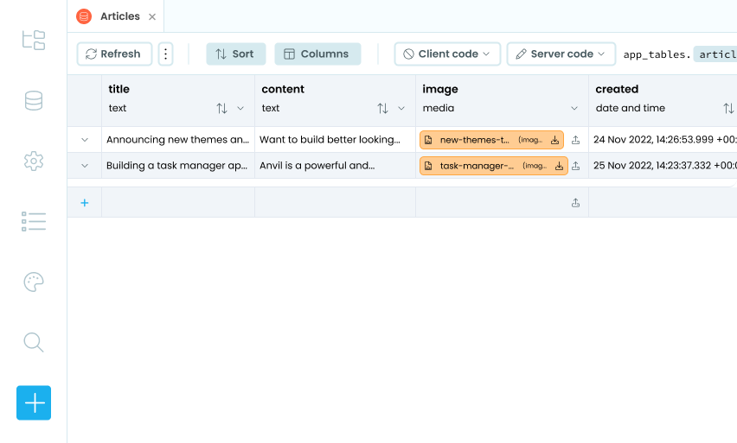Screen dimensions: 737x443
Task: Open the Search magnifier icon in sidebar
Action: pyautogui.click(x=34, y=342)
